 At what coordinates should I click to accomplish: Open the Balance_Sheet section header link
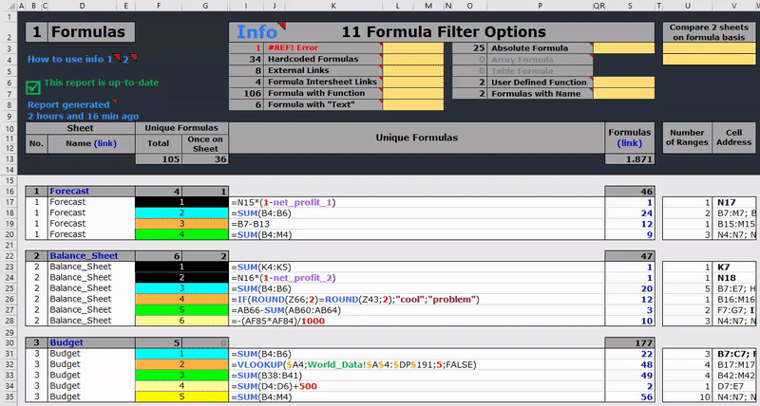pyautogui.click(x=80, y=256)
